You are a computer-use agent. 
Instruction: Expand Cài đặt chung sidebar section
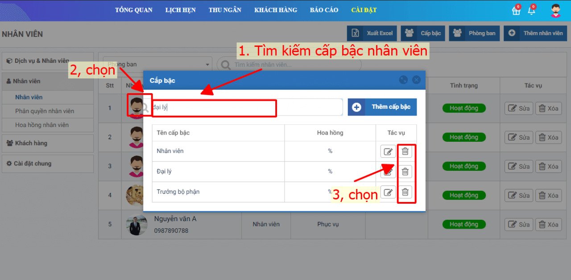coord(47,164)
